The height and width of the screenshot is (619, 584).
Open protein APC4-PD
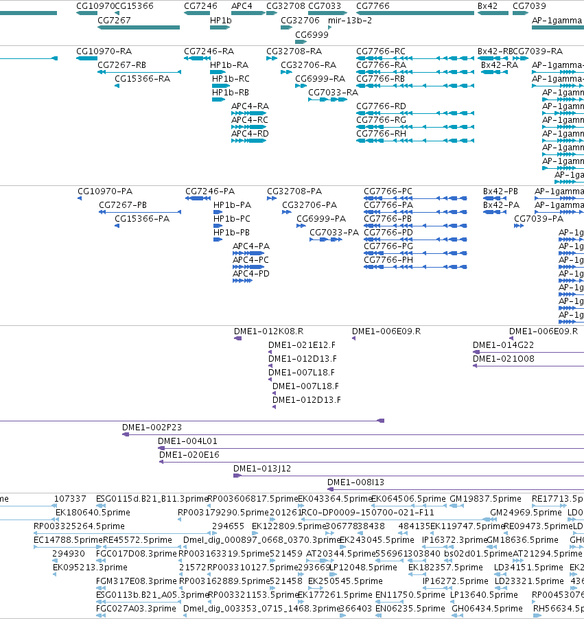point(251,274)
